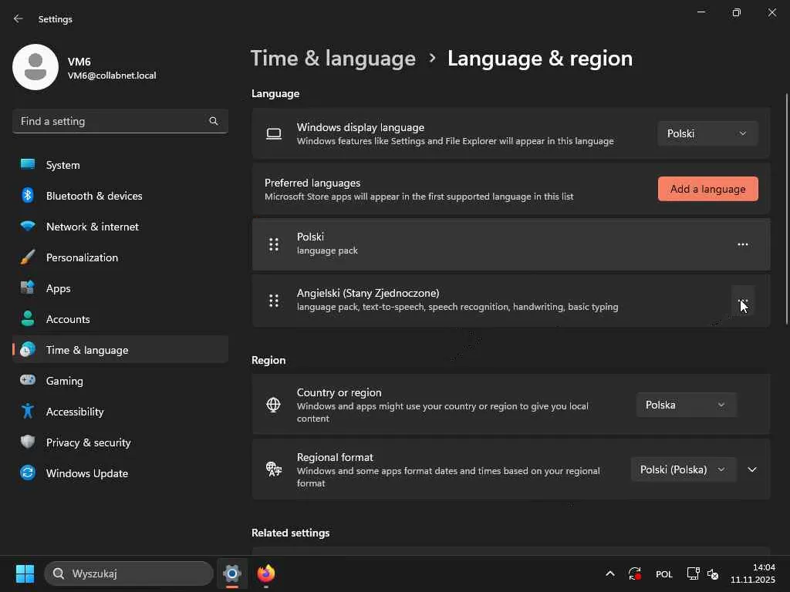Screen dimensions: 790x592
Task: Open the Windows Start menu
Action: [x=25, y=573]
